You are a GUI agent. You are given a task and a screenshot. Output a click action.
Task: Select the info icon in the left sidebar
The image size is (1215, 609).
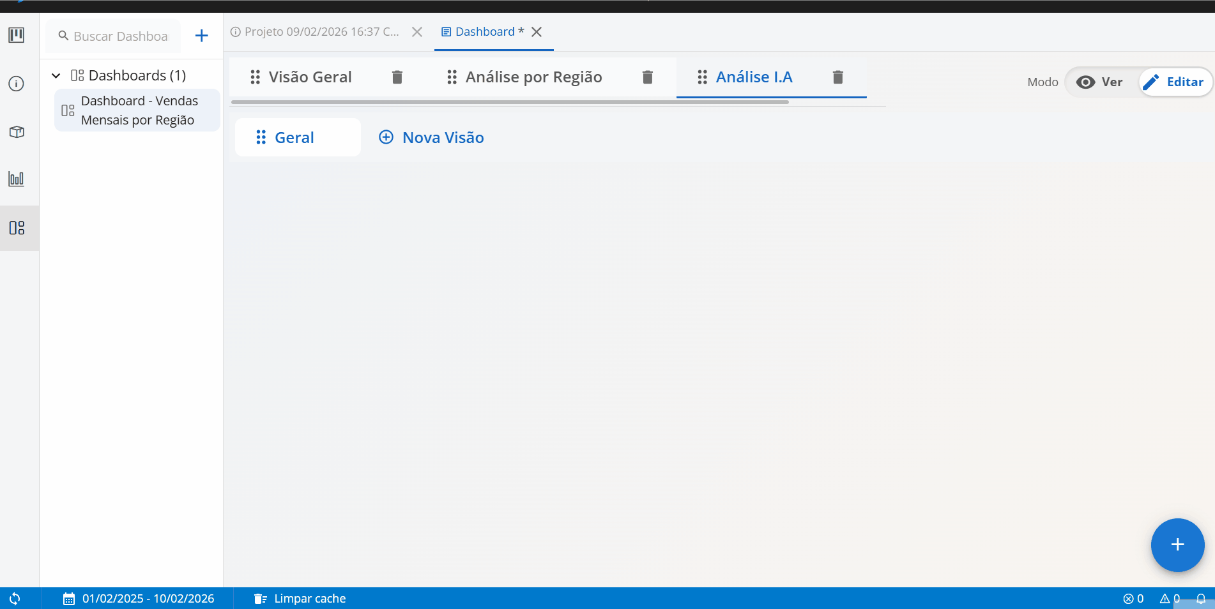click(16, 83)
